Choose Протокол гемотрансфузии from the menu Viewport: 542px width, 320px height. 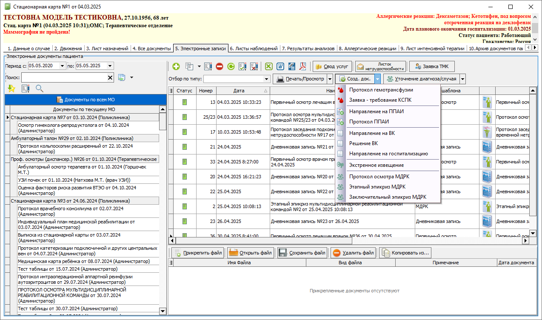coord(381,90)
